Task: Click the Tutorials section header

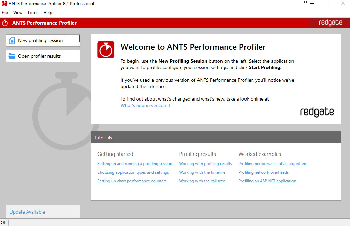Action: click(216, 137)
